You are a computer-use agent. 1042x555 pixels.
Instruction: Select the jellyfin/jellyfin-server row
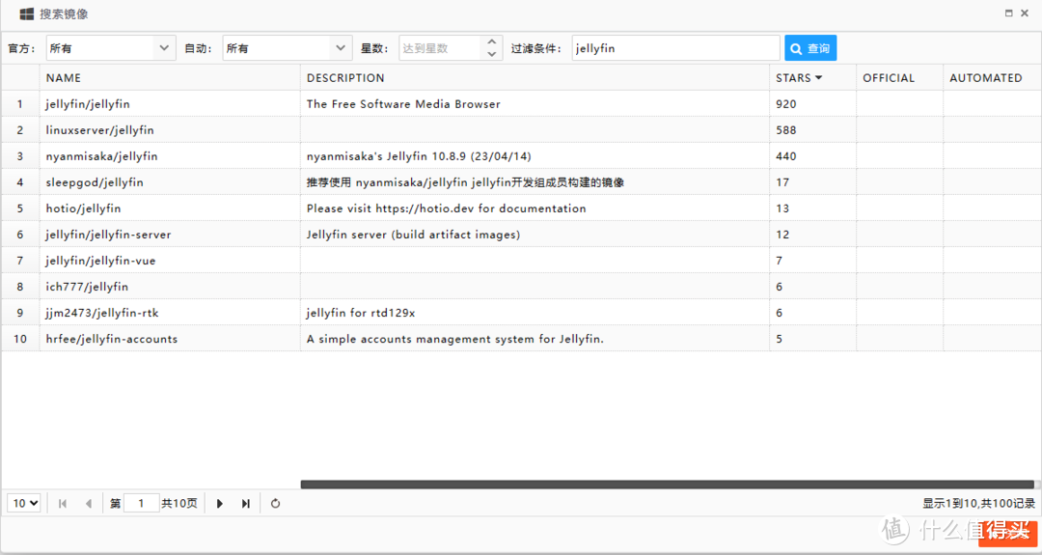[521, 234]
